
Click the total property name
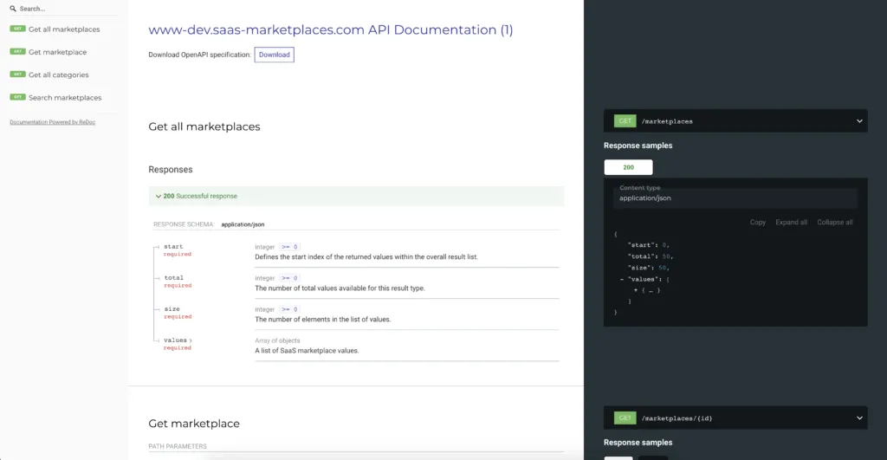coord(173,278)
